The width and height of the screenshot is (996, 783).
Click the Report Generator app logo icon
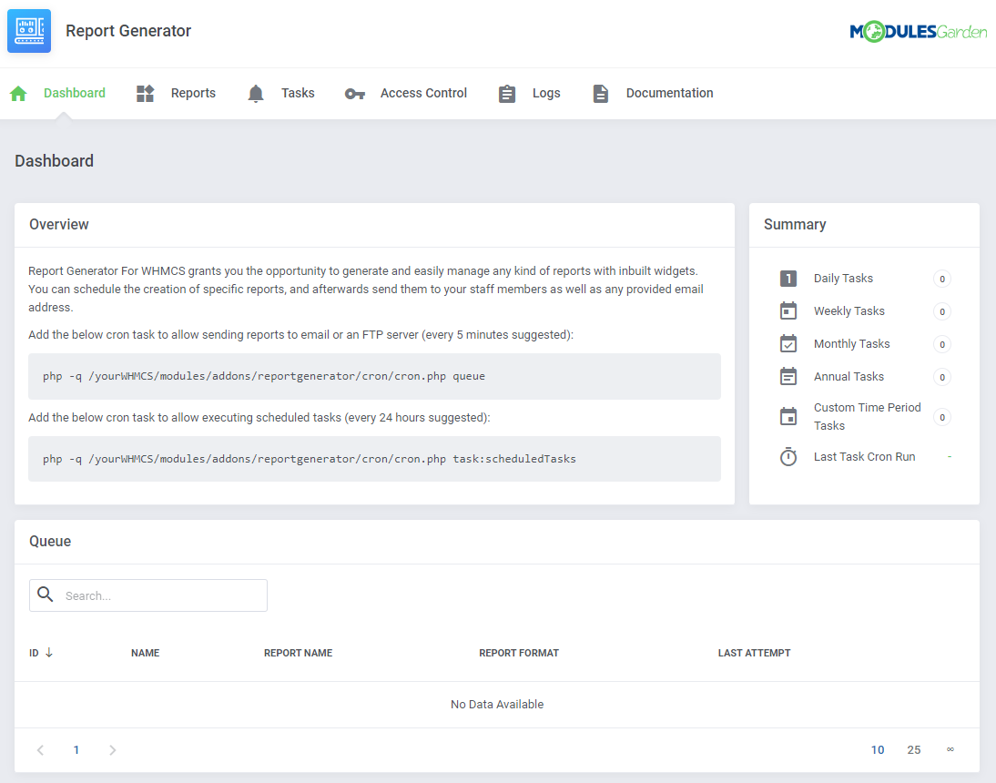[x=29, y=30]
